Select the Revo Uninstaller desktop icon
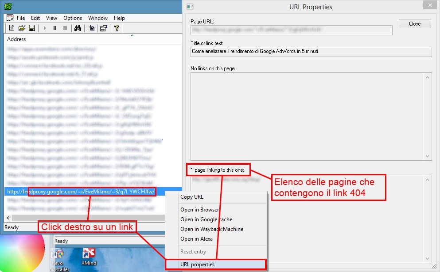 click(x=59, y=260)
